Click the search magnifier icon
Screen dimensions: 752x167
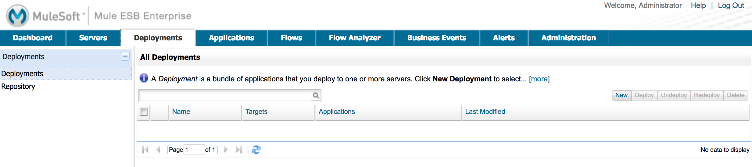[316, 96]
